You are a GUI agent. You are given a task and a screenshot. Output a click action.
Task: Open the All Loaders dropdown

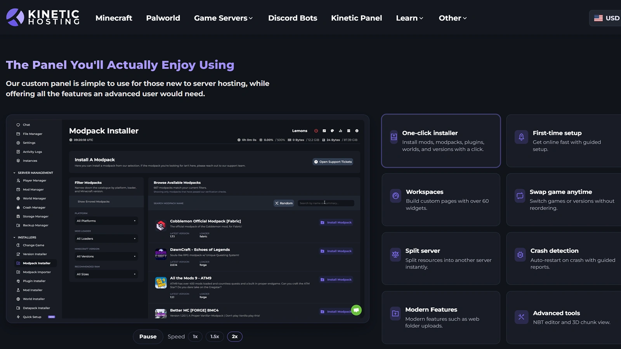tap(106, 238)
